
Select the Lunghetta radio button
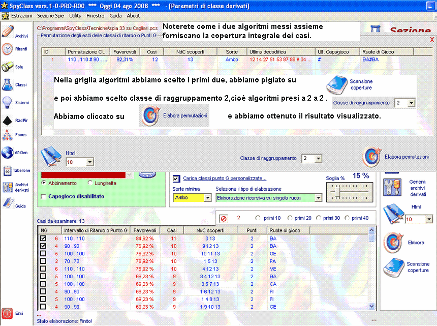coord(90,183)
